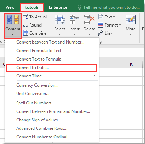This screenshot has width=145, height=144.
Task: Click the Select tools icon
Action: tap(60, 19)
